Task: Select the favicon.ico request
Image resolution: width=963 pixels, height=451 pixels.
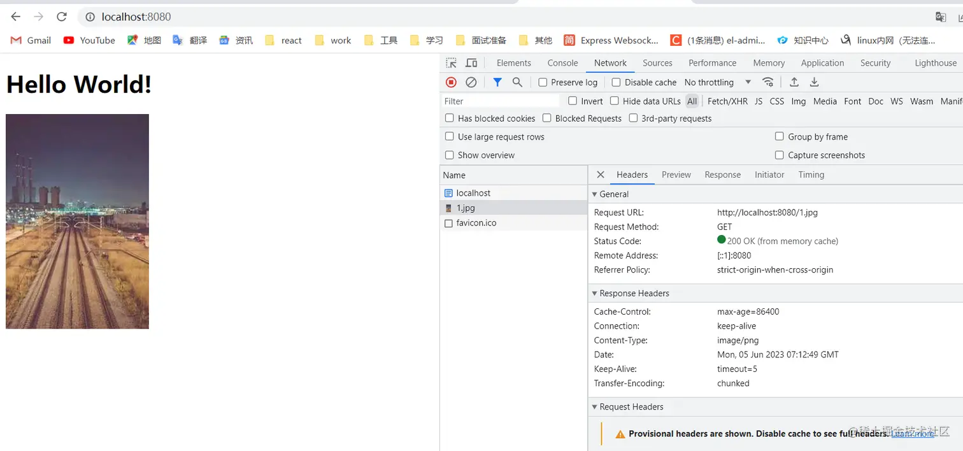Action: pyautogui.click(x=513, y=223)
